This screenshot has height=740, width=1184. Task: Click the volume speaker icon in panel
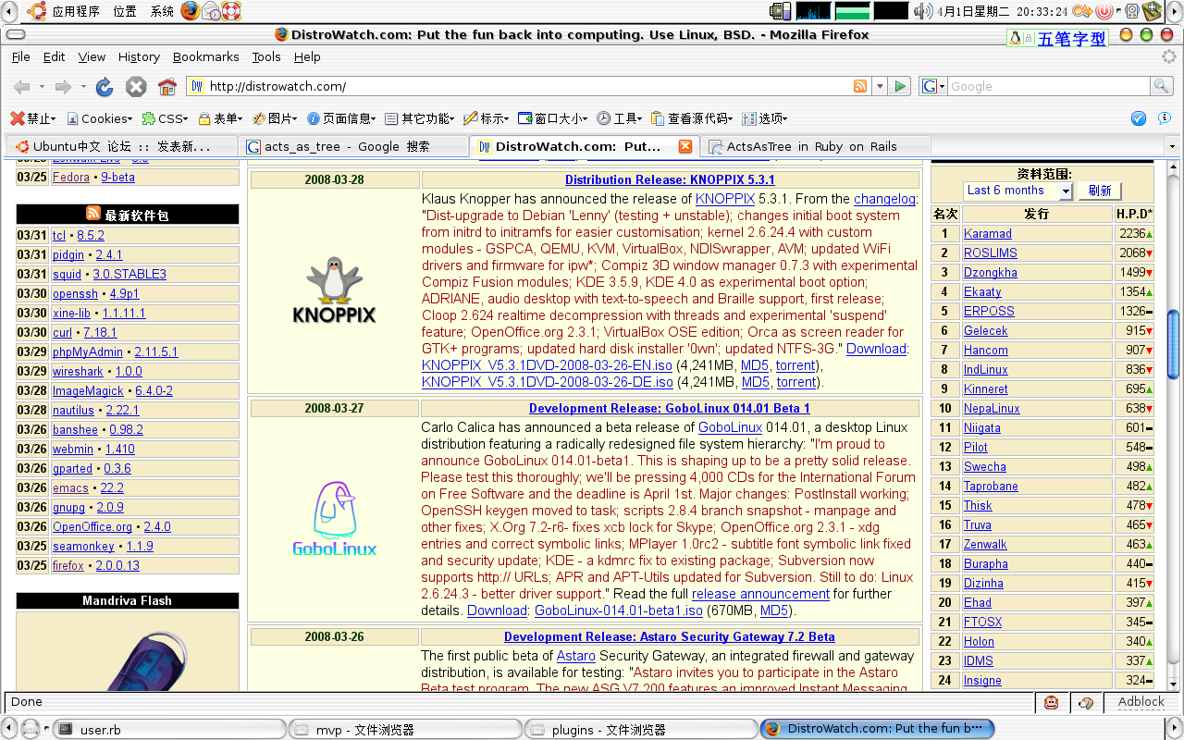coord(923,11)
